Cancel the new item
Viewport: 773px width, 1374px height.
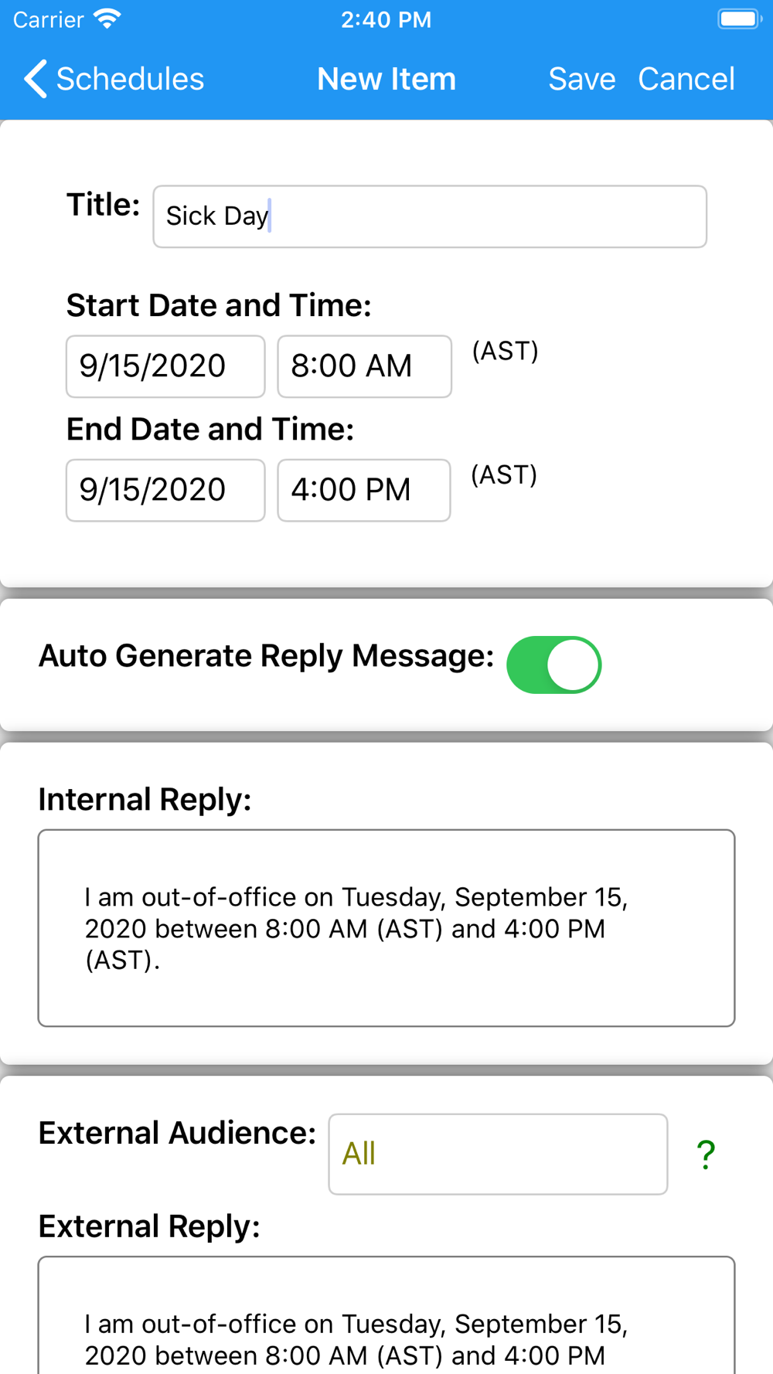pos(686,79)
